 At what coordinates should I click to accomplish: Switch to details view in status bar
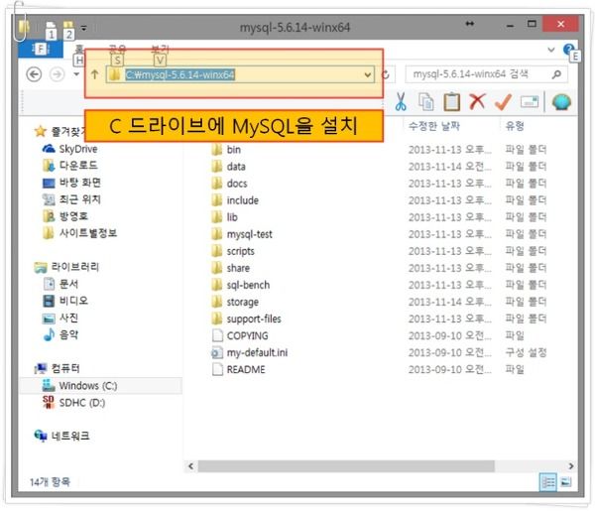(x=547, y=482)
